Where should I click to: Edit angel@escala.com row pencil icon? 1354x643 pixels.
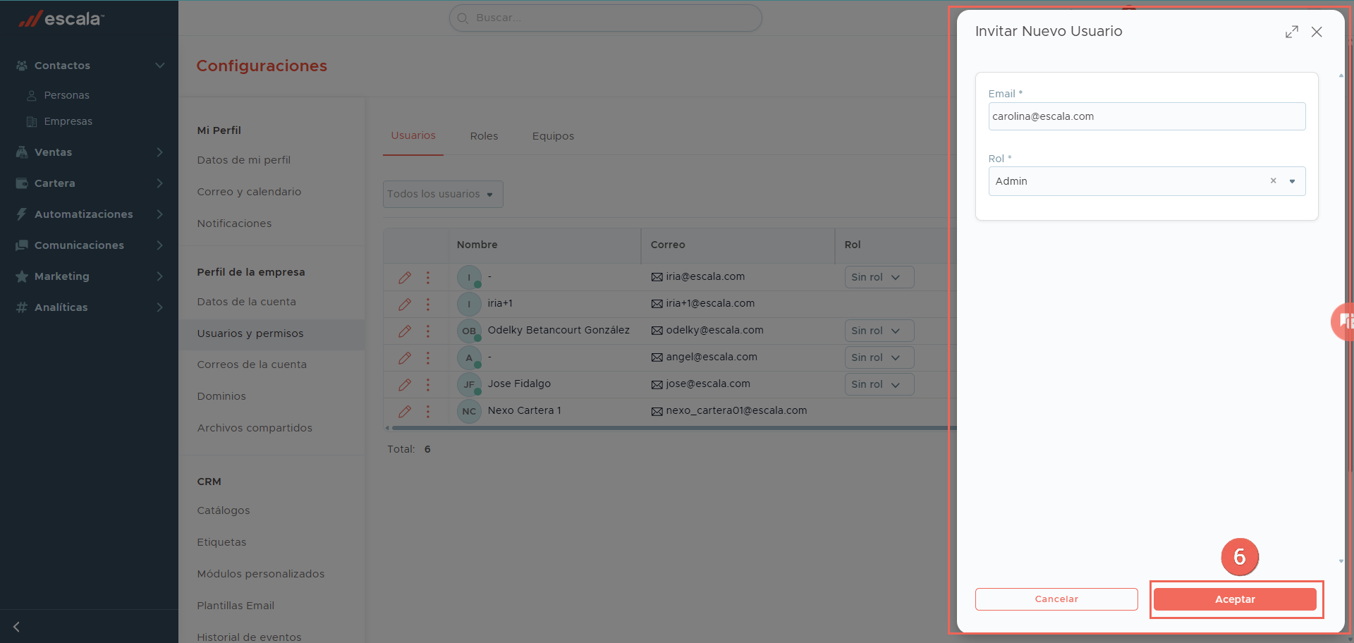click(405, 358)
